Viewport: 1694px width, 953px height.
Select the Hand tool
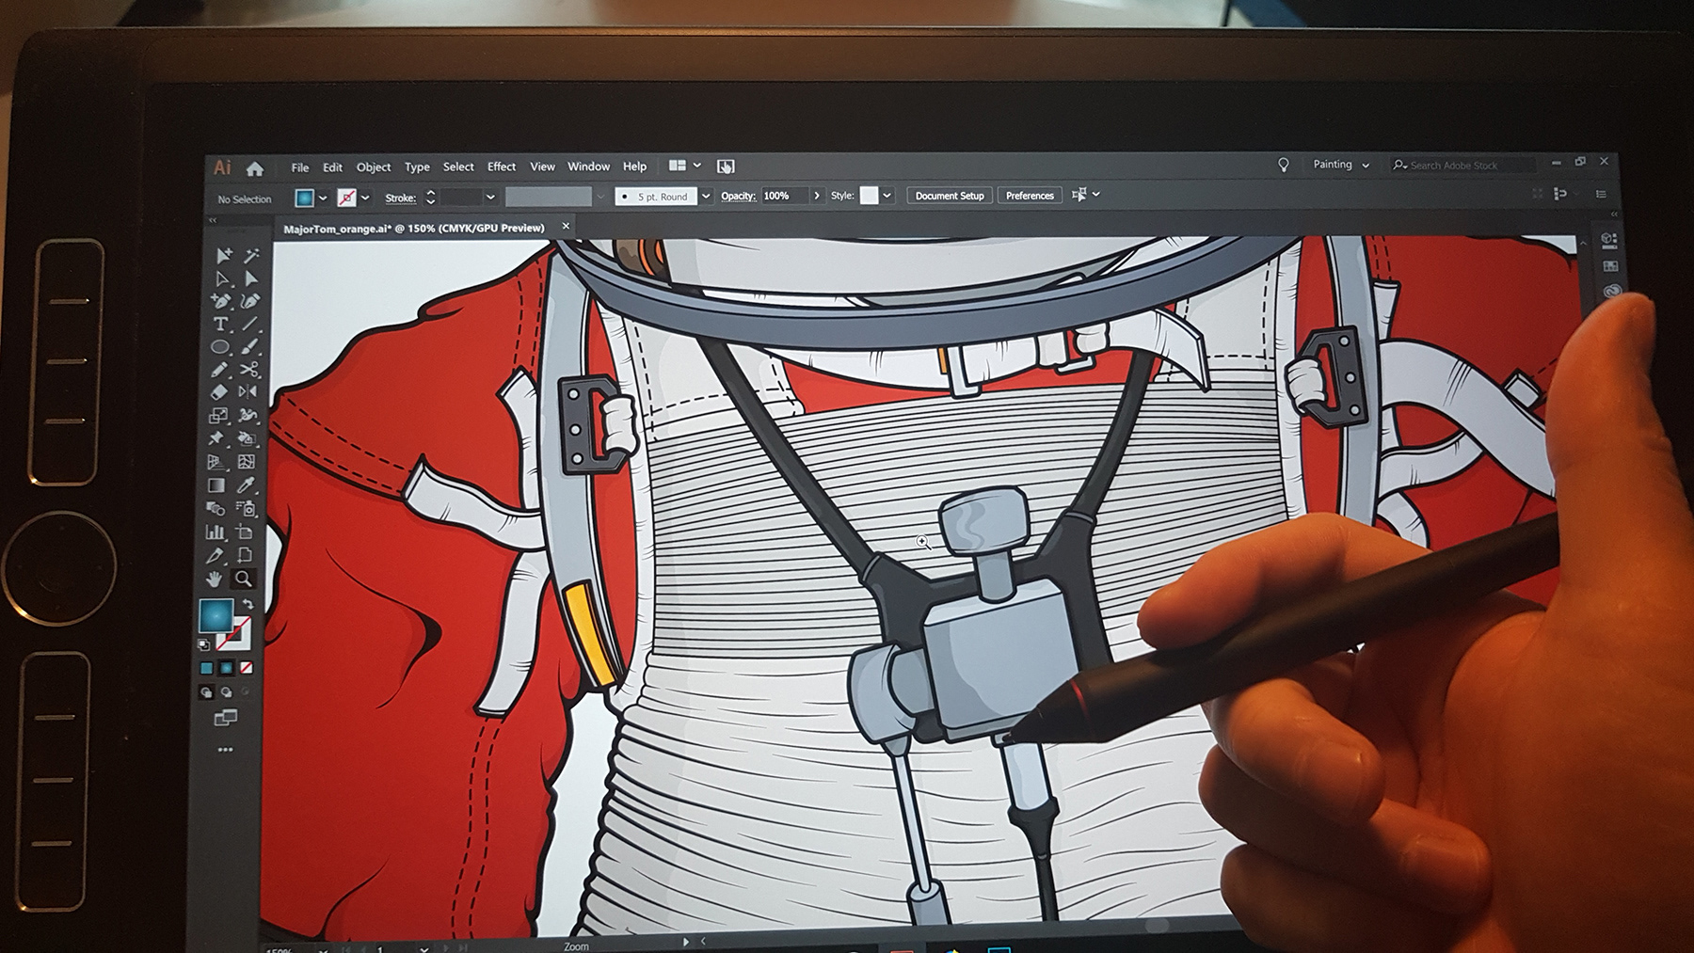214,579
